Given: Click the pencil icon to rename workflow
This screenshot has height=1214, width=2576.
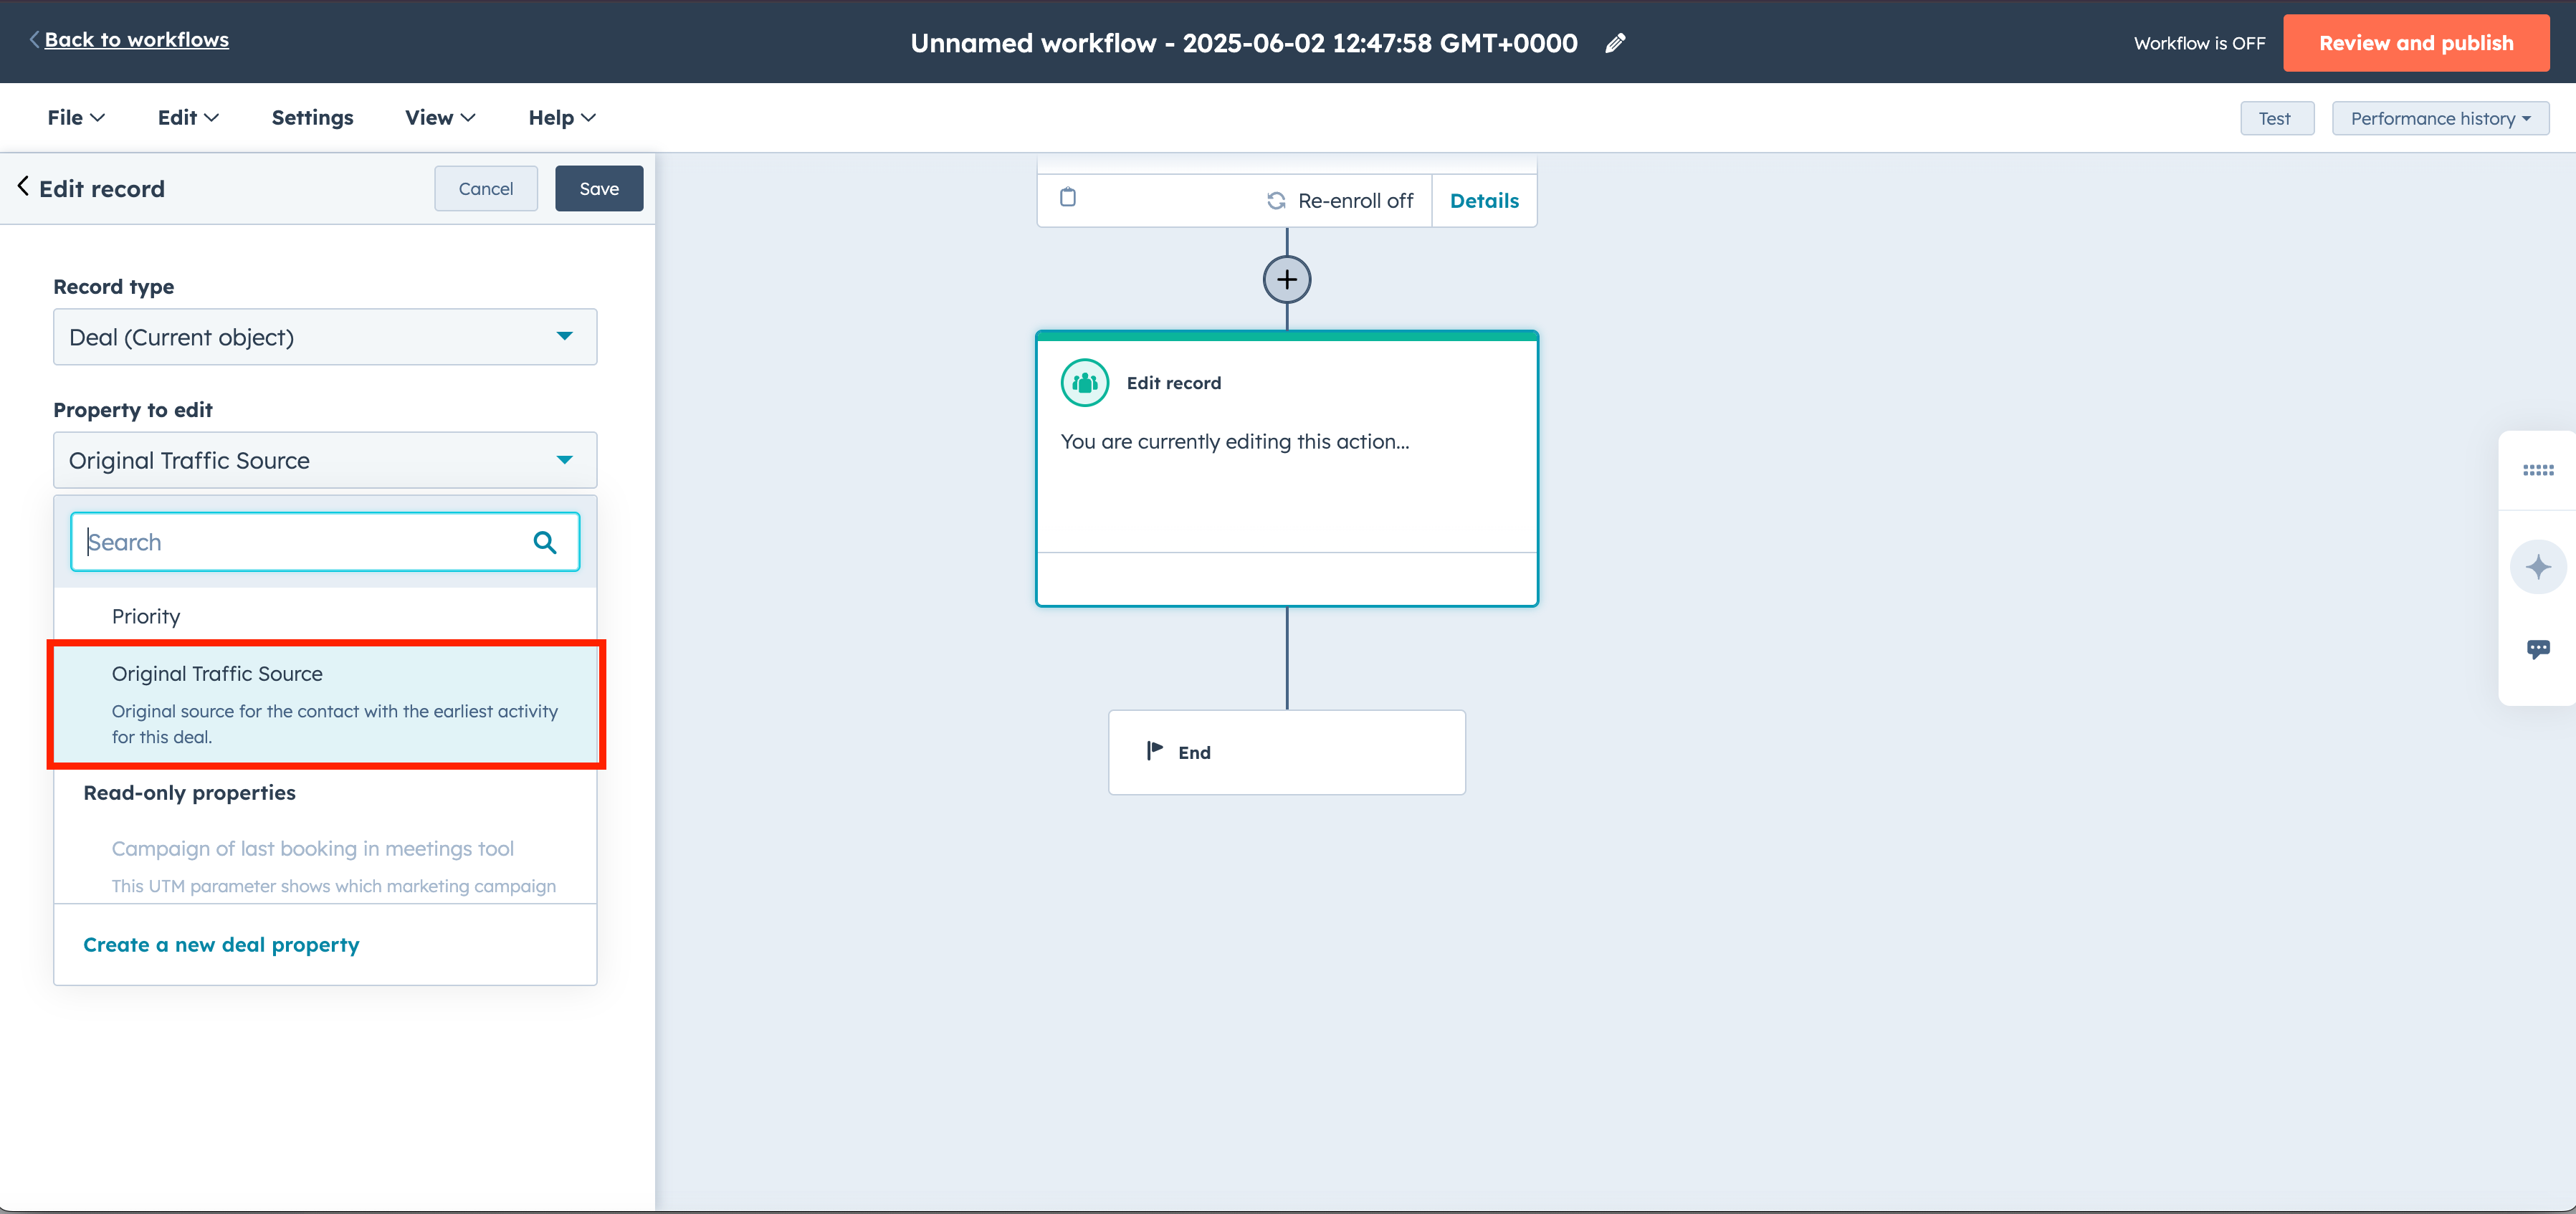Looking at the screenshot, I should point(1615,43).
